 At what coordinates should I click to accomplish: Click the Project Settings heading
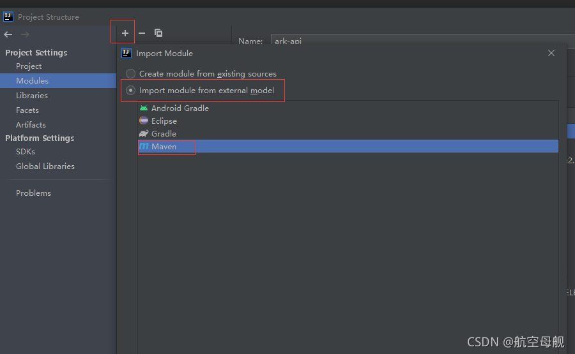pos(36,52)
